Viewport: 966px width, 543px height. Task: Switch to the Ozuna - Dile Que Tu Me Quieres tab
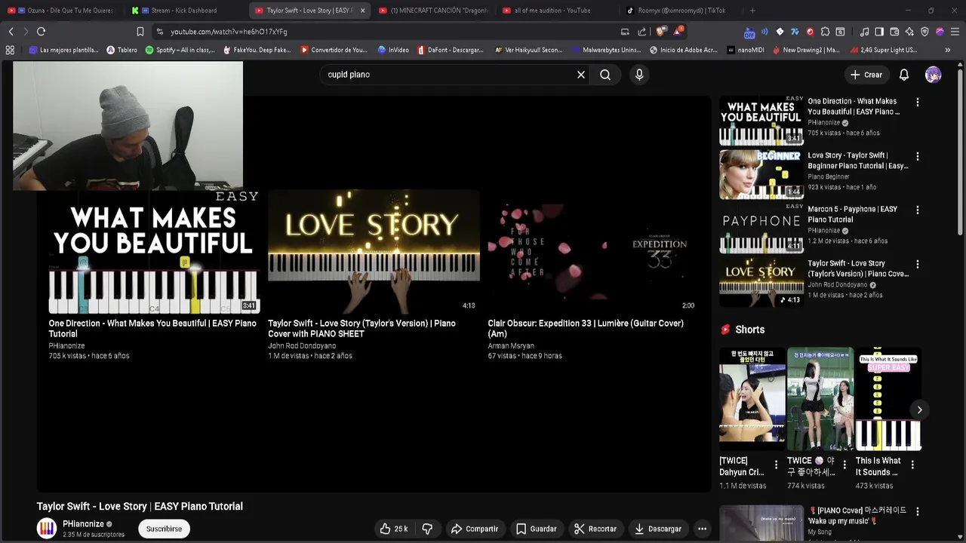(x=60, y=11)
